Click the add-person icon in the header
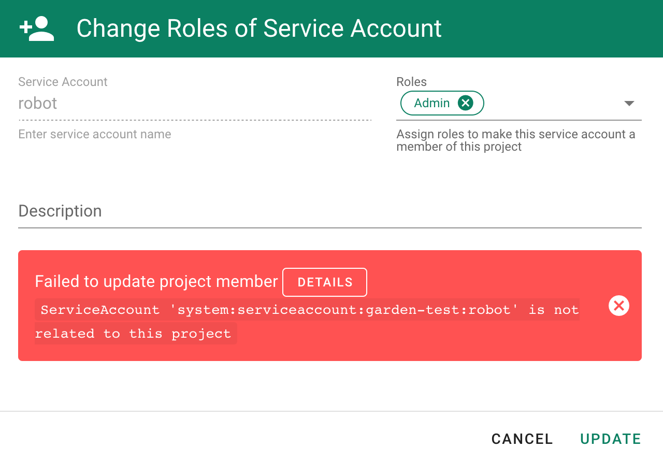 pos(36,28)
